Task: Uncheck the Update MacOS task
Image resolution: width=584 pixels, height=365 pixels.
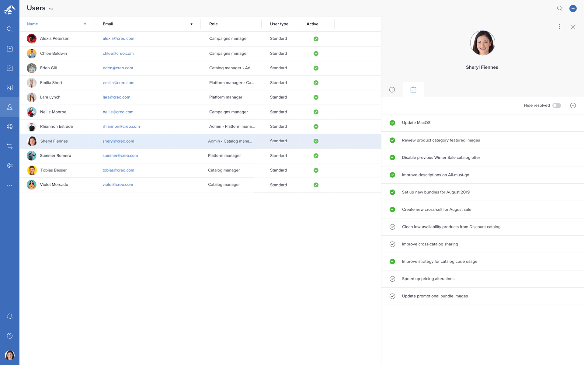Action: [x=392, y=123]
